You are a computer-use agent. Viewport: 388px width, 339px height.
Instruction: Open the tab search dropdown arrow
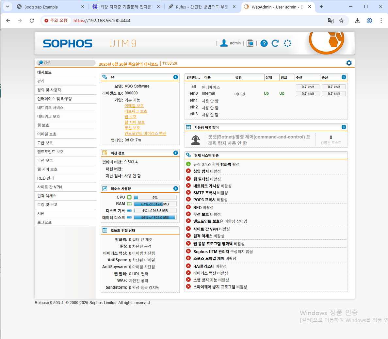[x=8, y=7]
